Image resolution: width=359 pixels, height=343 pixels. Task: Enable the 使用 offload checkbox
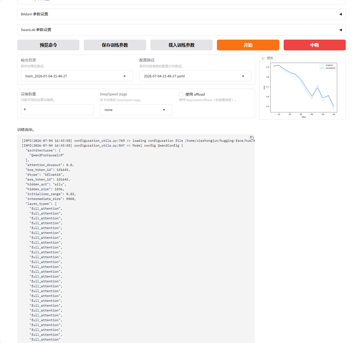pos(181,94)
